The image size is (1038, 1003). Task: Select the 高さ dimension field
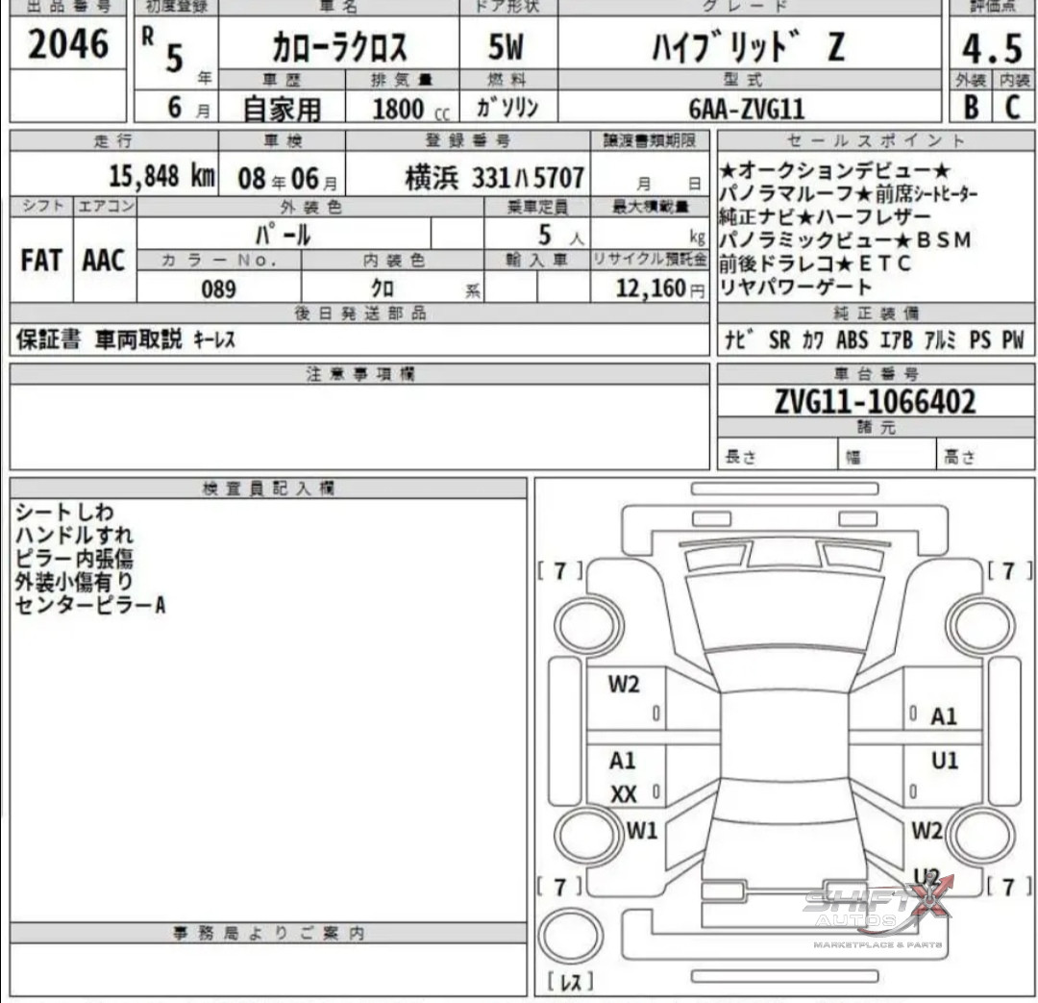click(x=986, y=456)
